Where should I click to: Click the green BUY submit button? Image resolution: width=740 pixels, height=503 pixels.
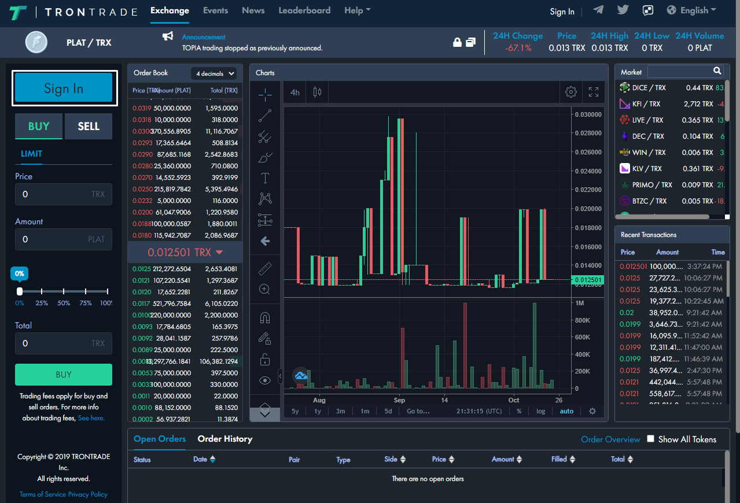click(x=64, y=374)
